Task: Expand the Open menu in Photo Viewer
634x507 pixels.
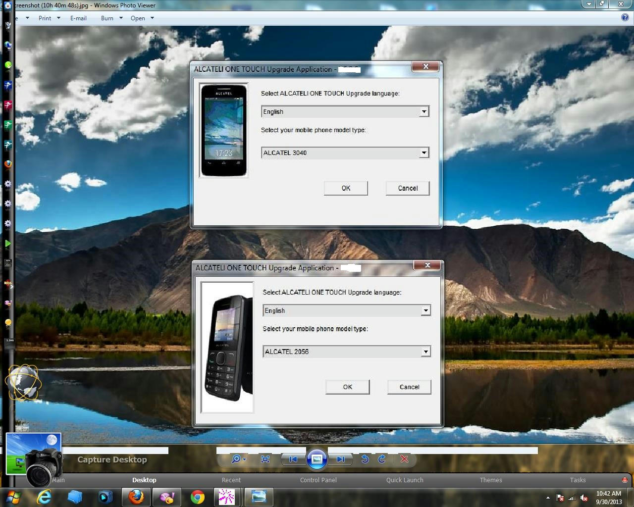Action: (142, 18)
